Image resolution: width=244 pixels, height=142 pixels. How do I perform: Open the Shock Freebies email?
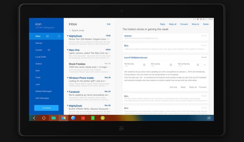click(90, 68)
